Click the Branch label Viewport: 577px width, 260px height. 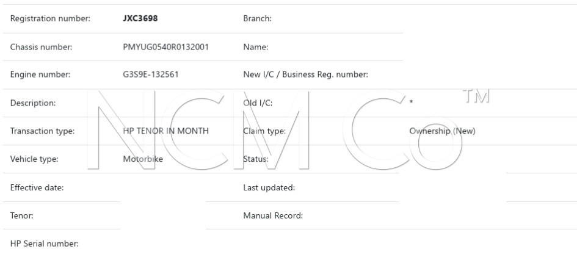257,19
